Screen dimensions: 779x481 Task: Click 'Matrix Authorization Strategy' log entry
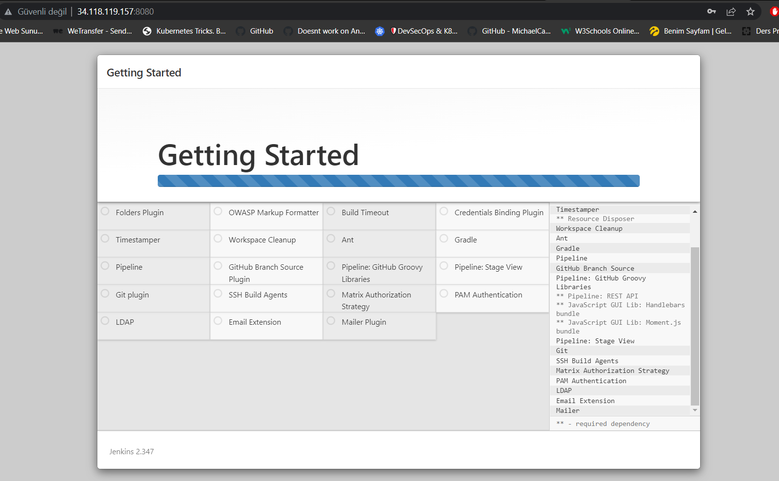click(x=612, y=371)
